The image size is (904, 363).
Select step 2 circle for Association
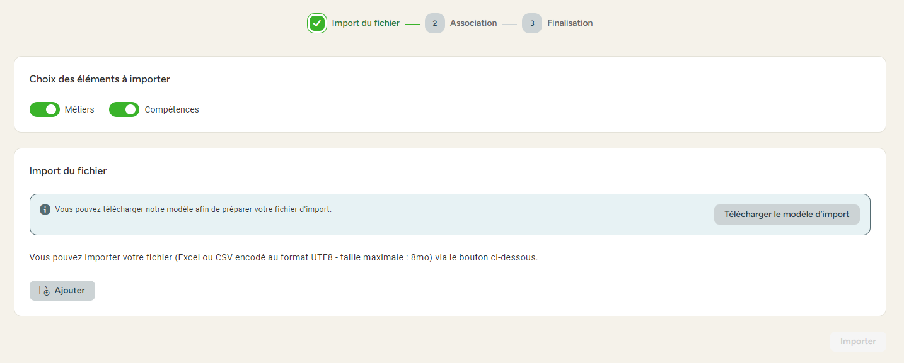435,23
